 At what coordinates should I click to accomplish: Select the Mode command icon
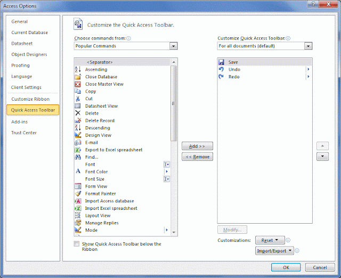78,230
